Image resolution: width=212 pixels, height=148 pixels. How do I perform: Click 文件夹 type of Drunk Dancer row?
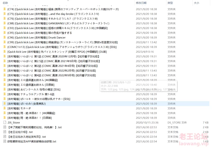click(171, 37)
